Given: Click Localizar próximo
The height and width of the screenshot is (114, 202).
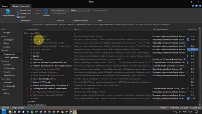Looking at the screenshot, I should 59,14.
